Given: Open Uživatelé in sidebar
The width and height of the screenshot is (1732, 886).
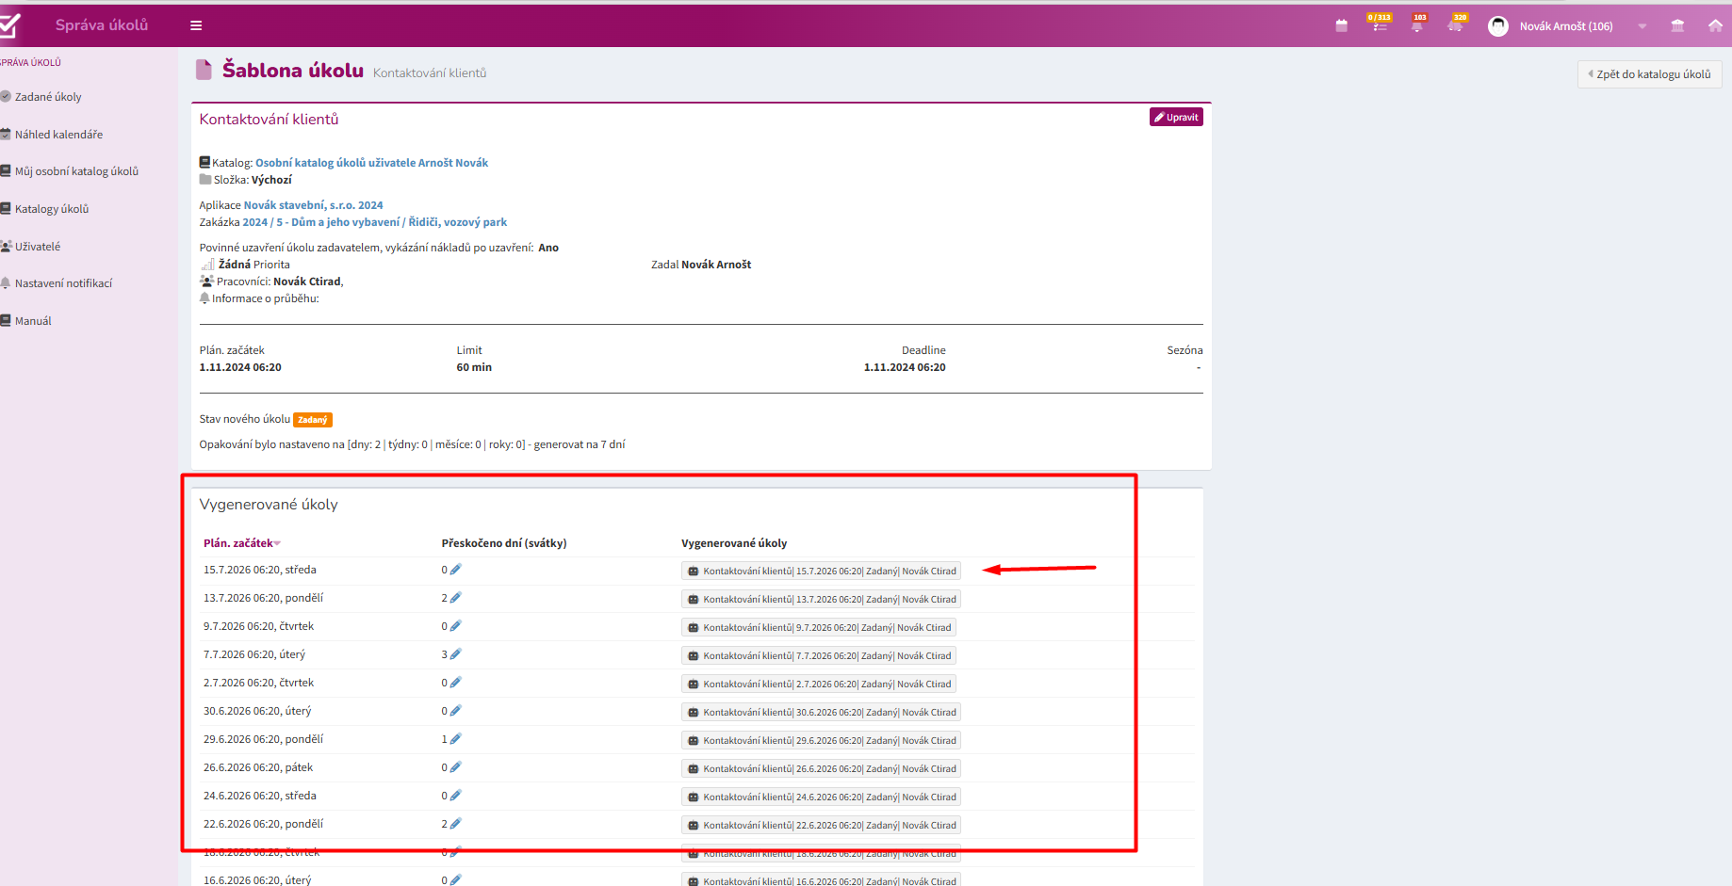Looking at the screenshot, I should tap(37, 247).
